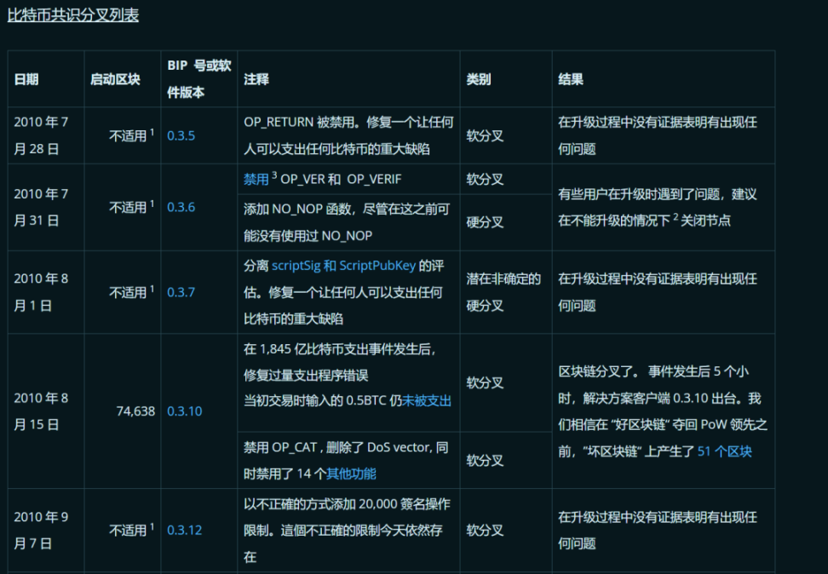The width and height of the screenshot is (828, 574).
Task: Follow the 51 个区块 link
Action: (x=724, y=451)
